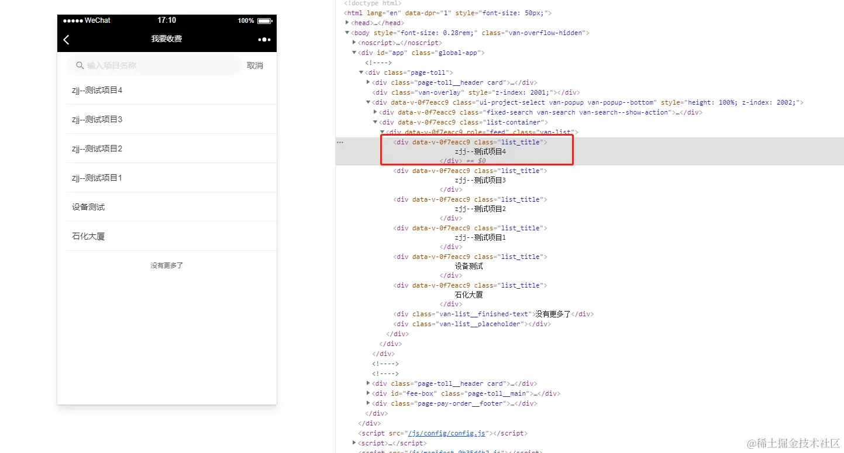Viewport: 844px width, 453px height.
Task: Choose 石化大厦 in the phone list
Action: tap(171, 236)
